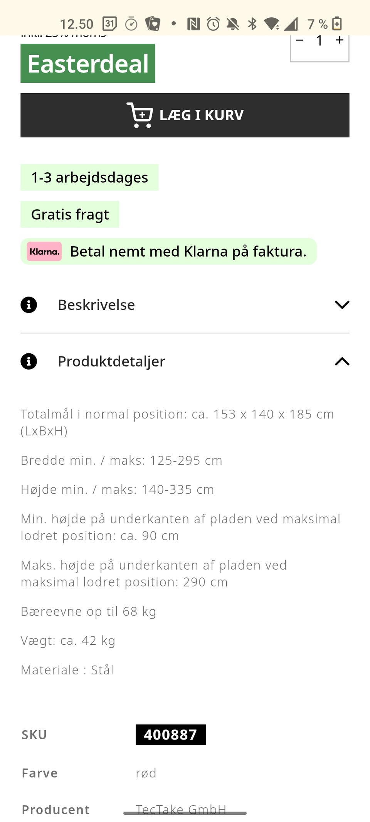Tap the shopping cart icon on Læg i kurv
Screen dimensions: 370x822
pyautogui.click(x=140, y=115)
